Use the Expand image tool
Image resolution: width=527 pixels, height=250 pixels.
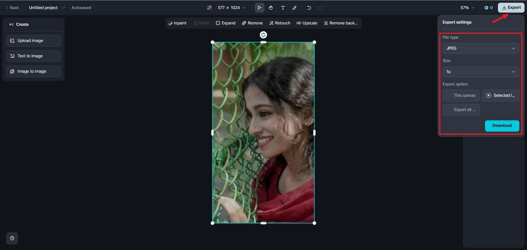click(226, 23)
